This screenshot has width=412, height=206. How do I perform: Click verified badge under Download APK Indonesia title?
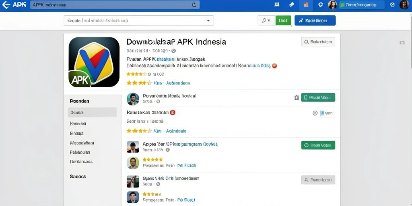[173, 51]
